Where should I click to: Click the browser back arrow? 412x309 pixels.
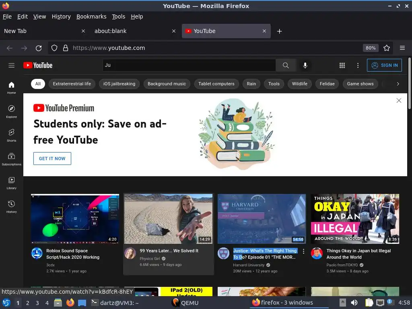[10, 48]
